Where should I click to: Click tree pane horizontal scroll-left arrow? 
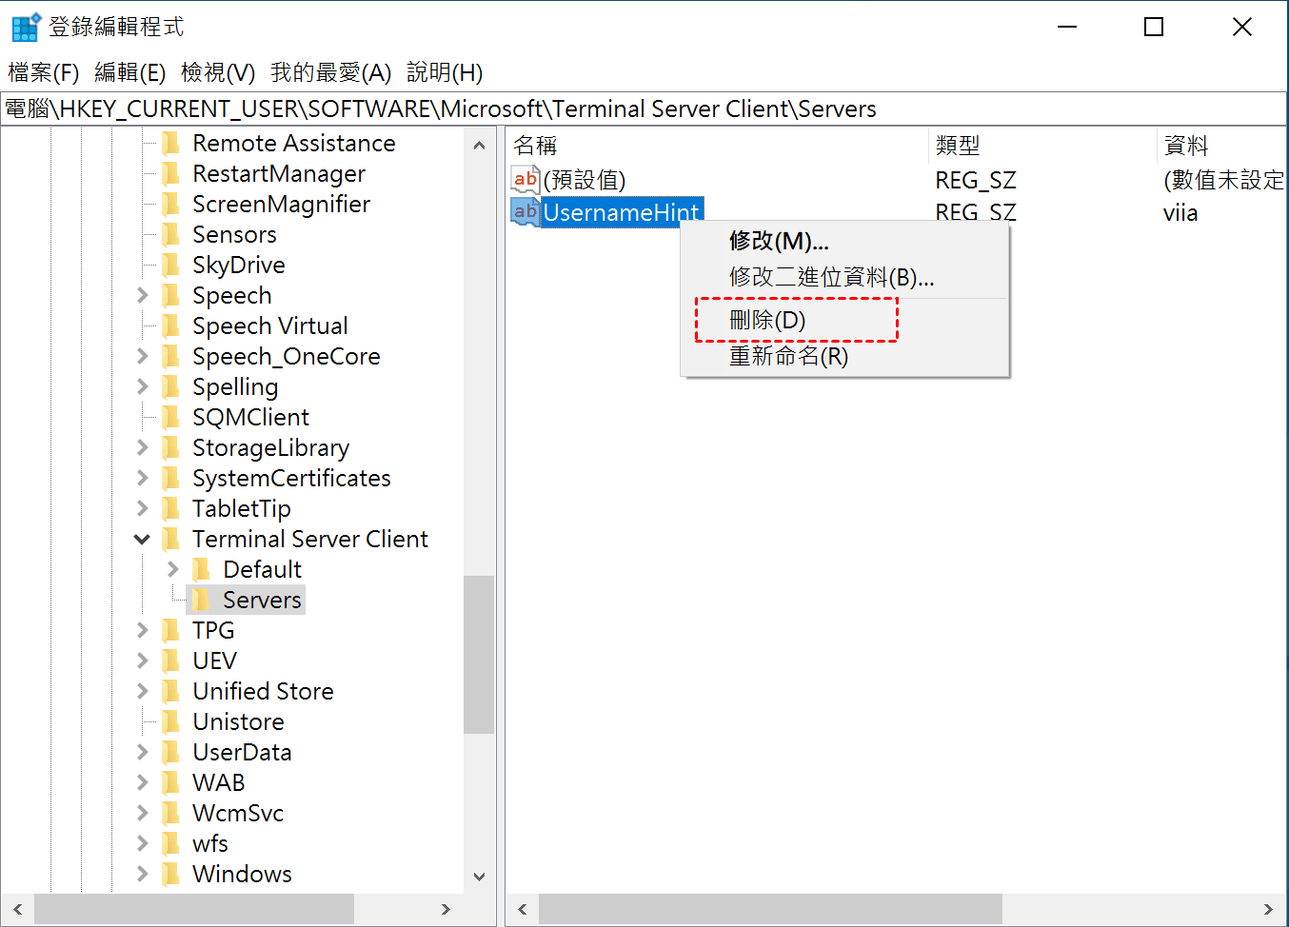(18, 909)
